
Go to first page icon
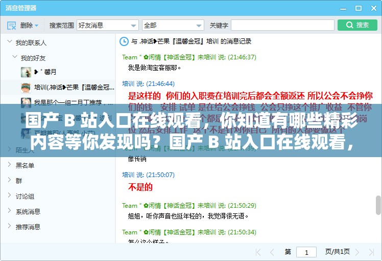click(258, 252)
